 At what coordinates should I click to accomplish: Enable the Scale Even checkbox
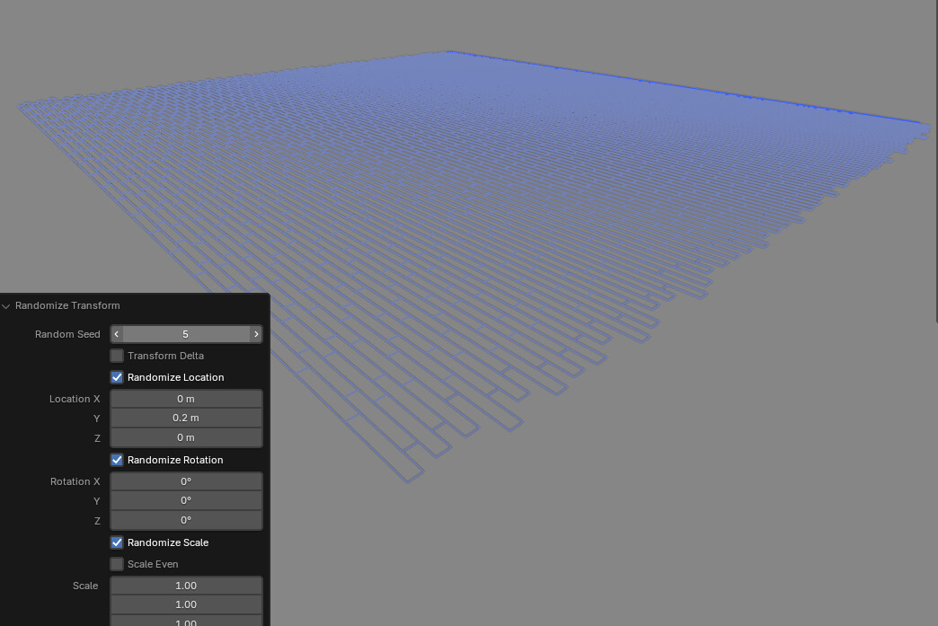click(x=117, y=564)
